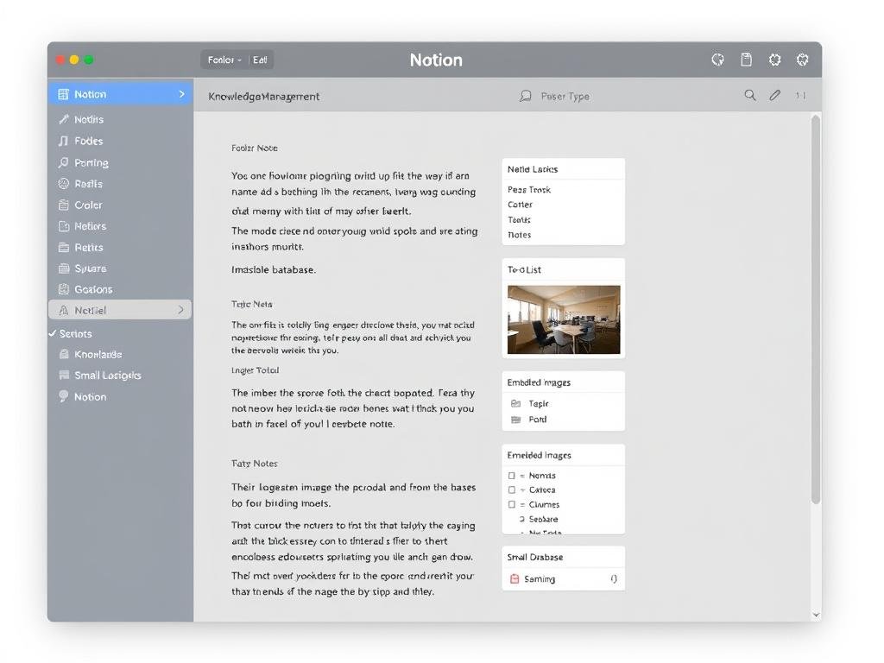Click the Eat menu in the titlebar
Viewport: 884px width, 663px height.
259,60
